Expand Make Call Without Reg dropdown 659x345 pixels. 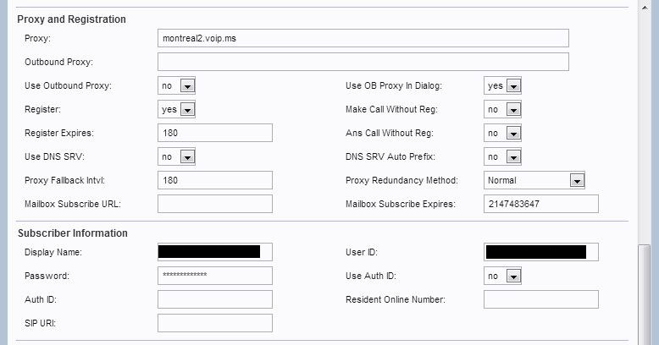point(502,109)
